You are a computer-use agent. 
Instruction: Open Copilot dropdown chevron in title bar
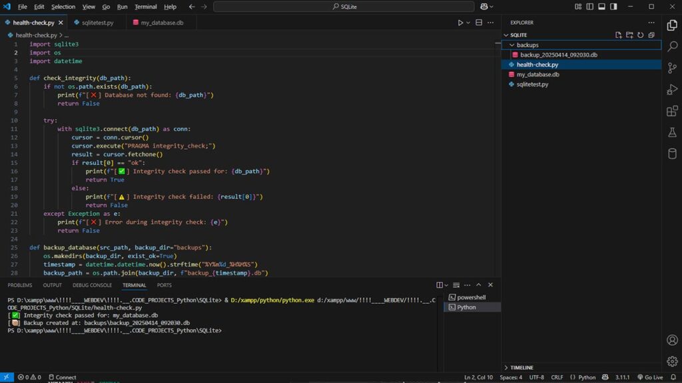click(x=492, y=7)
